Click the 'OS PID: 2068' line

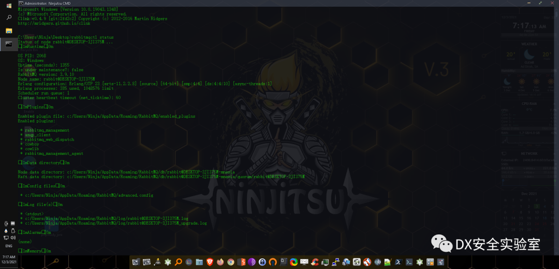32,56
